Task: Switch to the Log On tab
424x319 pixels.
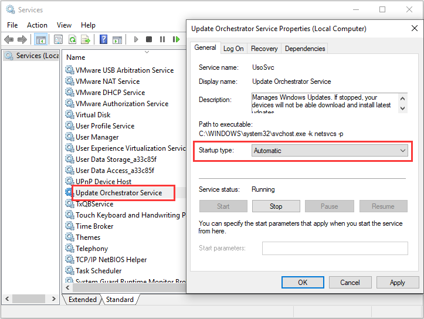Action: [x=233, y=49]
